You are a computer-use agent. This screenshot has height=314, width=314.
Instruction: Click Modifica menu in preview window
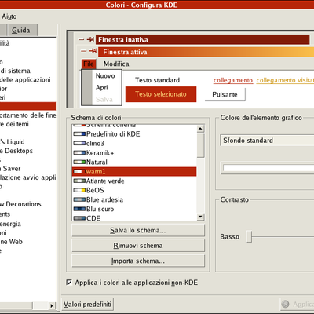pos(116,64)
